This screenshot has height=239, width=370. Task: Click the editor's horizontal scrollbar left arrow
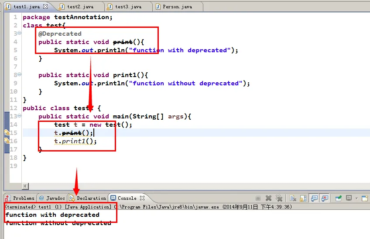pos(25,186)
